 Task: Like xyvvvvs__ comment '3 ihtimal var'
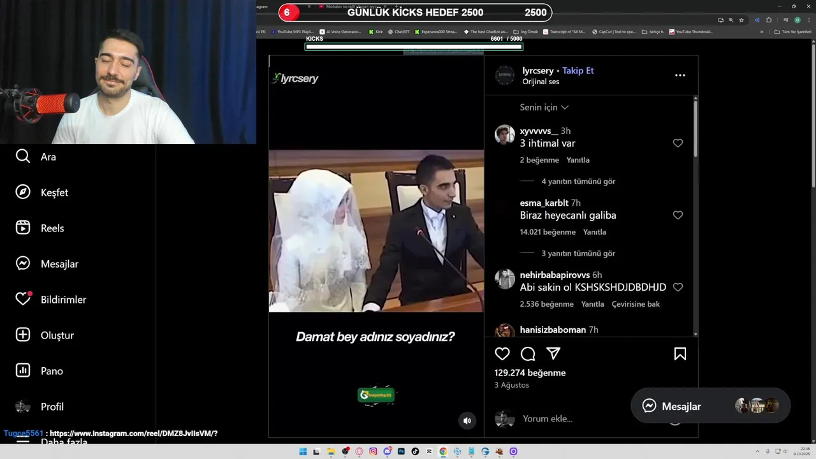tap(678, 143)
